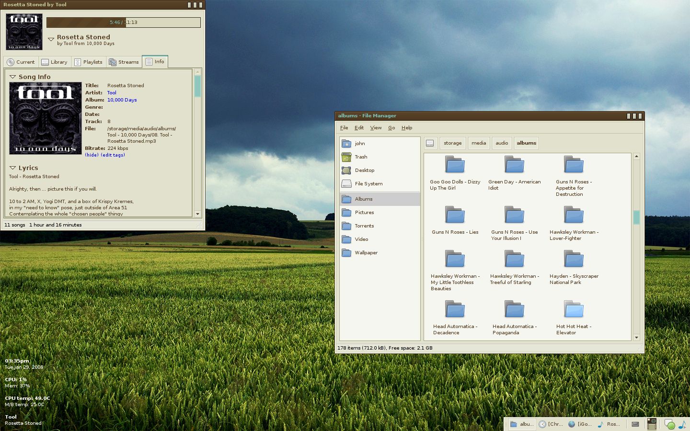This screenshot has height=431, width=690.
Task: Select Guns N Roses - Lies folder
Action: pos(455,220)
